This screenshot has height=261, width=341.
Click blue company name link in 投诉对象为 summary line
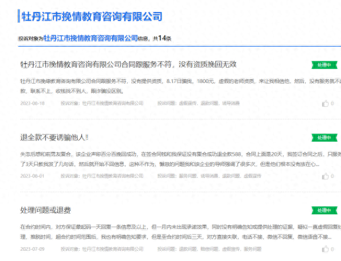coord(91,38)
